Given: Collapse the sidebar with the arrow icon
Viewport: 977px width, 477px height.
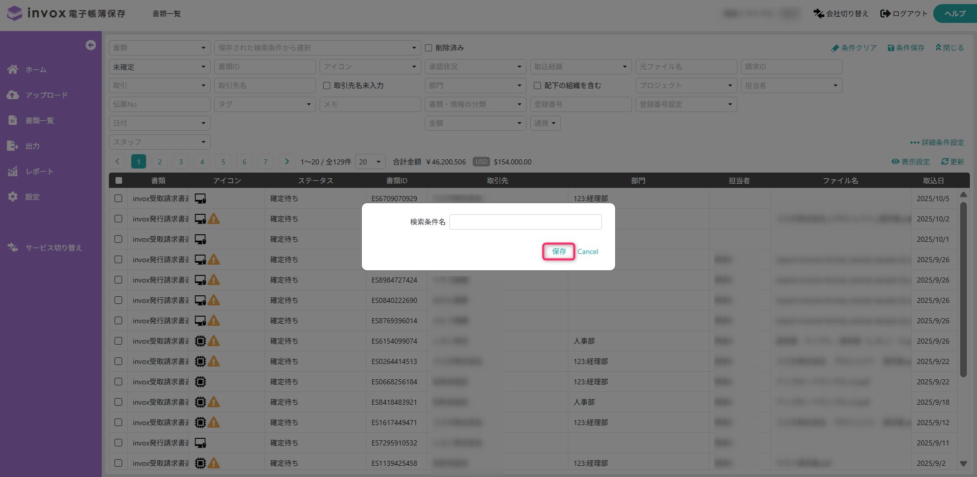Looking at the screenshot, I should 91,45.
